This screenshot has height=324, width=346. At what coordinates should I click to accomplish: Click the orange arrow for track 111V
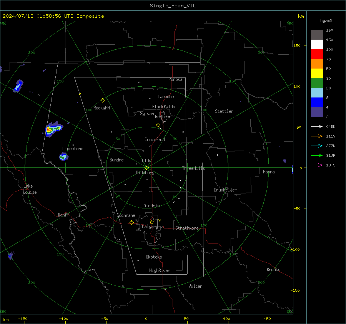(317, 136)
